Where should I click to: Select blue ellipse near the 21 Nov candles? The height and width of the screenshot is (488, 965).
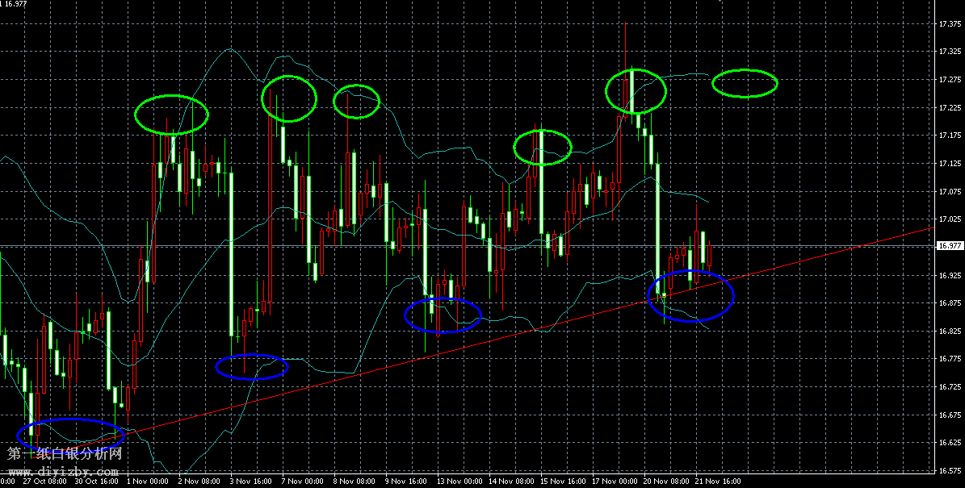(x=691, y=295)
